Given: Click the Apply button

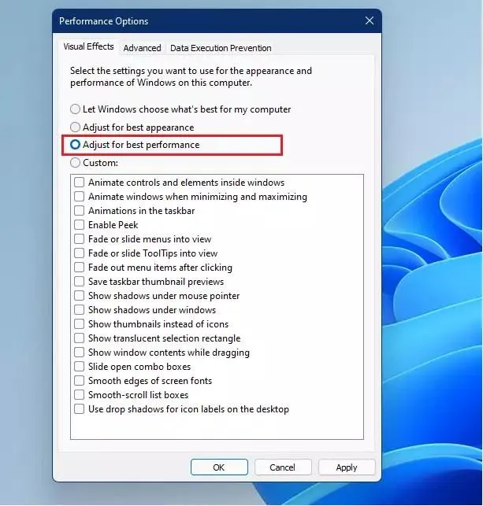Looking at the screenshot, I should point(347,467).
